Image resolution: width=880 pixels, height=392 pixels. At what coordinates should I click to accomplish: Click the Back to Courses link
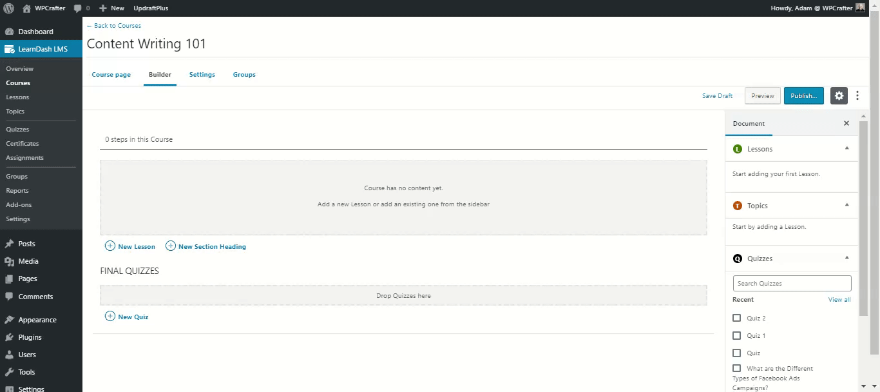[114, 26]
